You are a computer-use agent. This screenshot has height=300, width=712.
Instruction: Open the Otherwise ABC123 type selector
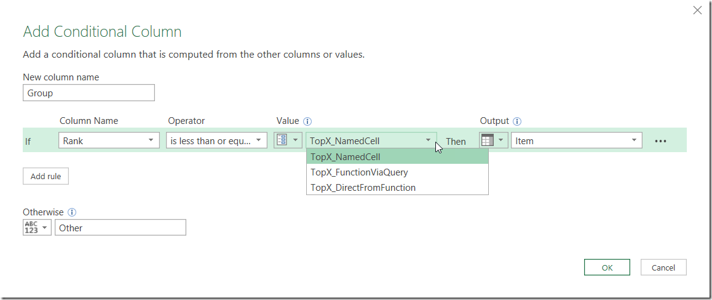click(37, 228)
